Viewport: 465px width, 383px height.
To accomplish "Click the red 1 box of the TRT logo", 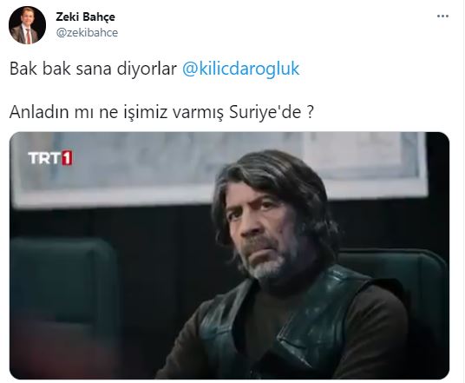I will pos(67,158).
